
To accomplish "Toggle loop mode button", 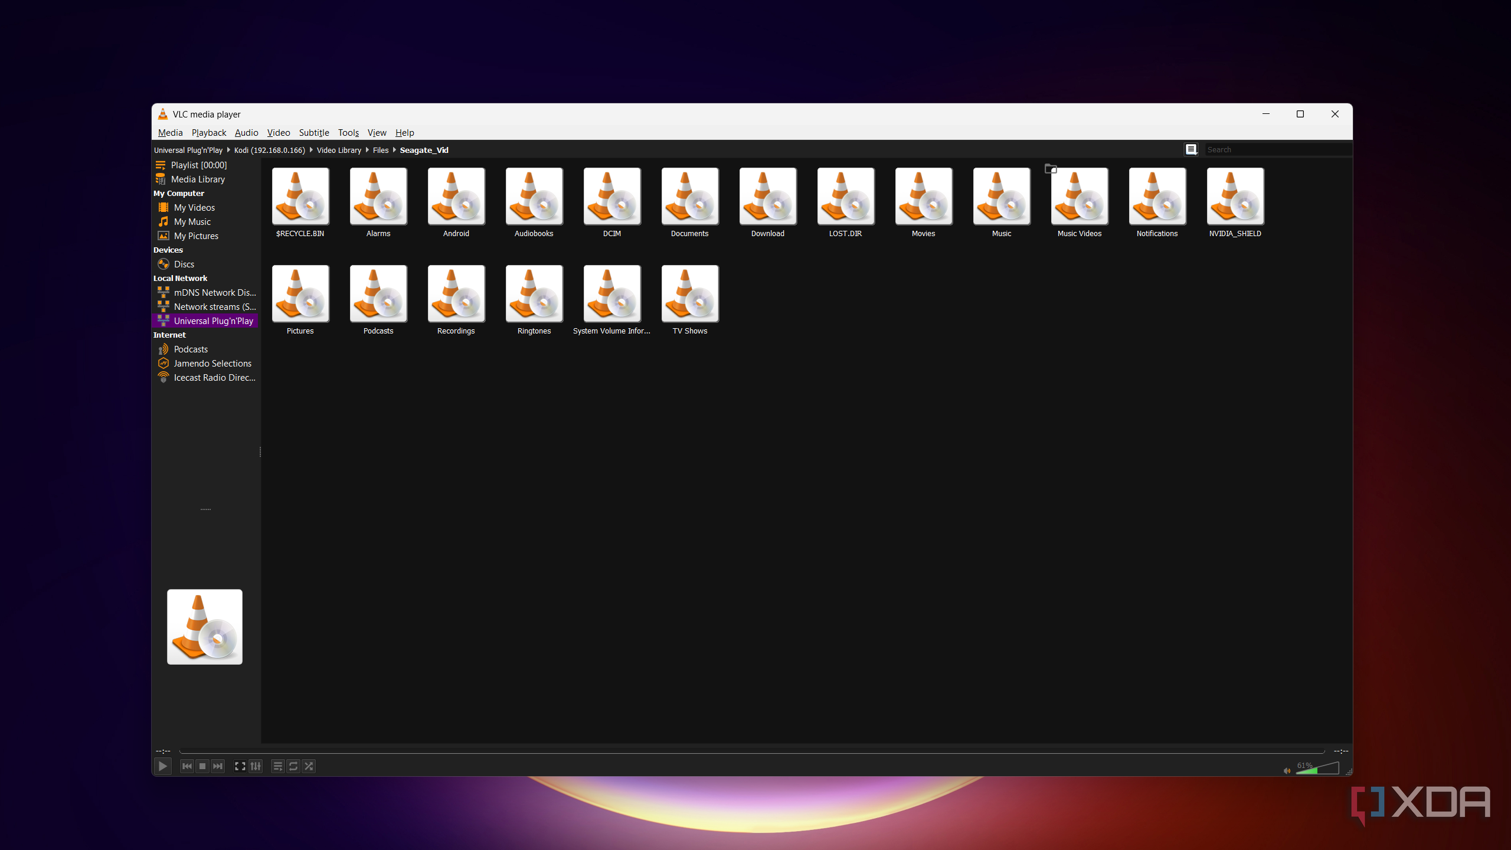I will coord(293,766).
